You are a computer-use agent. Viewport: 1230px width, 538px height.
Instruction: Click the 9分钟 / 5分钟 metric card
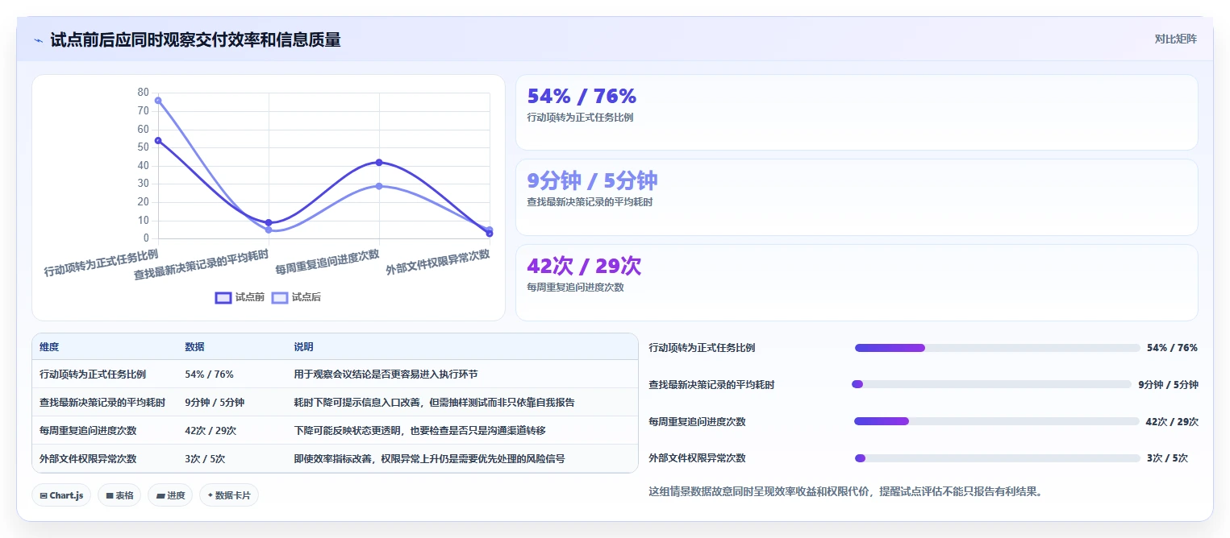(x=857, y=197)
